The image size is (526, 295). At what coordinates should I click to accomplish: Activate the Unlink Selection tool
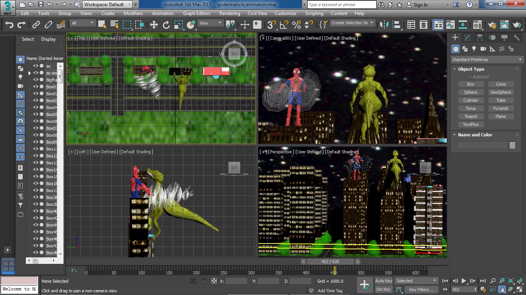point(49,25)
